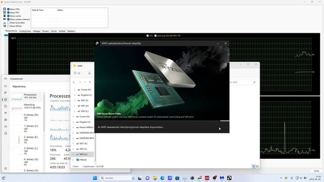Viewport: 324px width, 182px height.
Task: Open Processes page in Task Manager sidebar
Action: pyautogui.click(x=6, y=93)
